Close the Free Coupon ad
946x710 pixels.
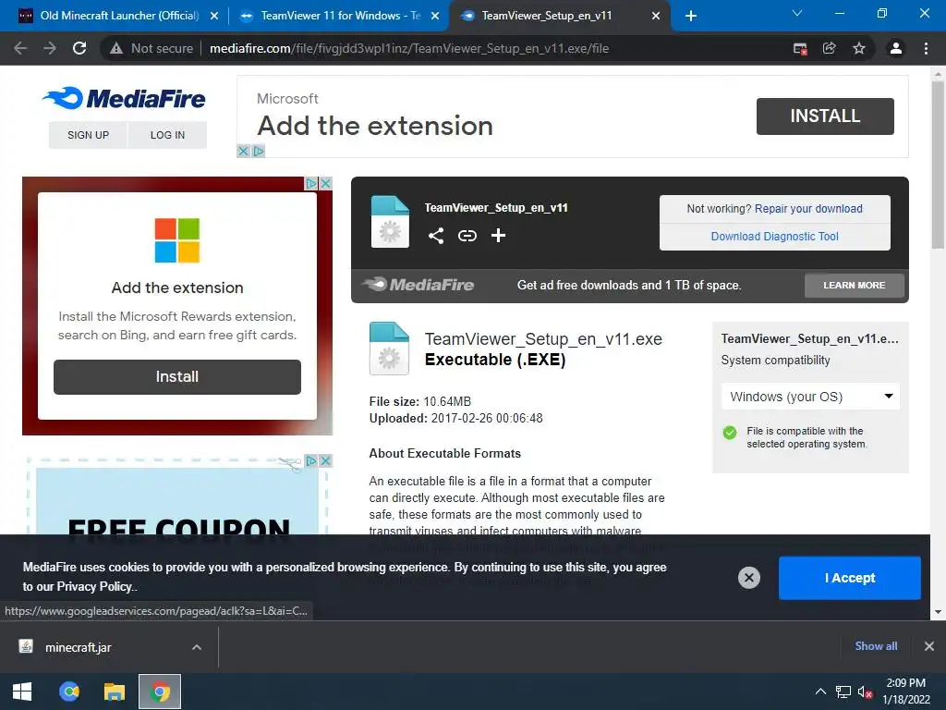[326, 460]
